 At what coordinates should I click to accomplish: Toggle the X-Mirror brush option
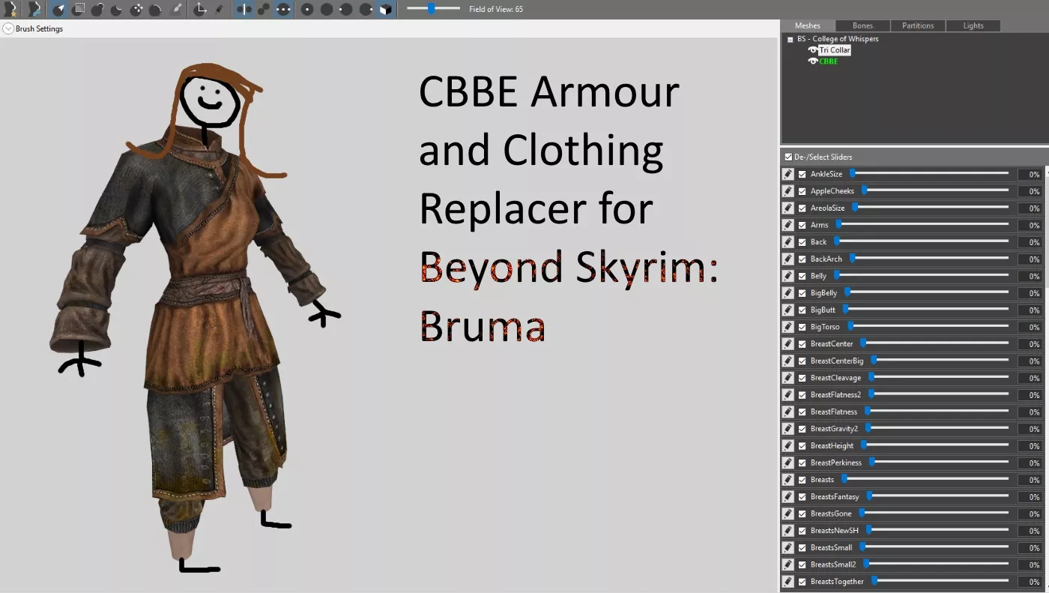[x=244, y=9]
